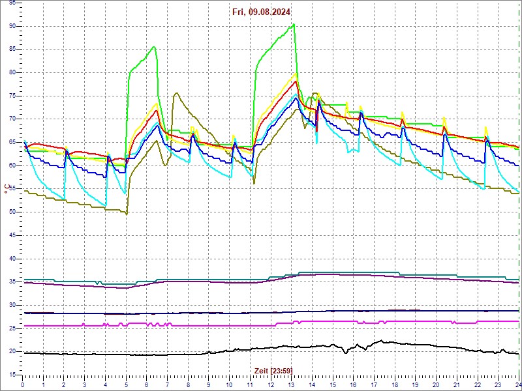The width and height of the screenshot is (522, 391).
Task: Select hour 18 on the time axis
Action: coord(395,384)
